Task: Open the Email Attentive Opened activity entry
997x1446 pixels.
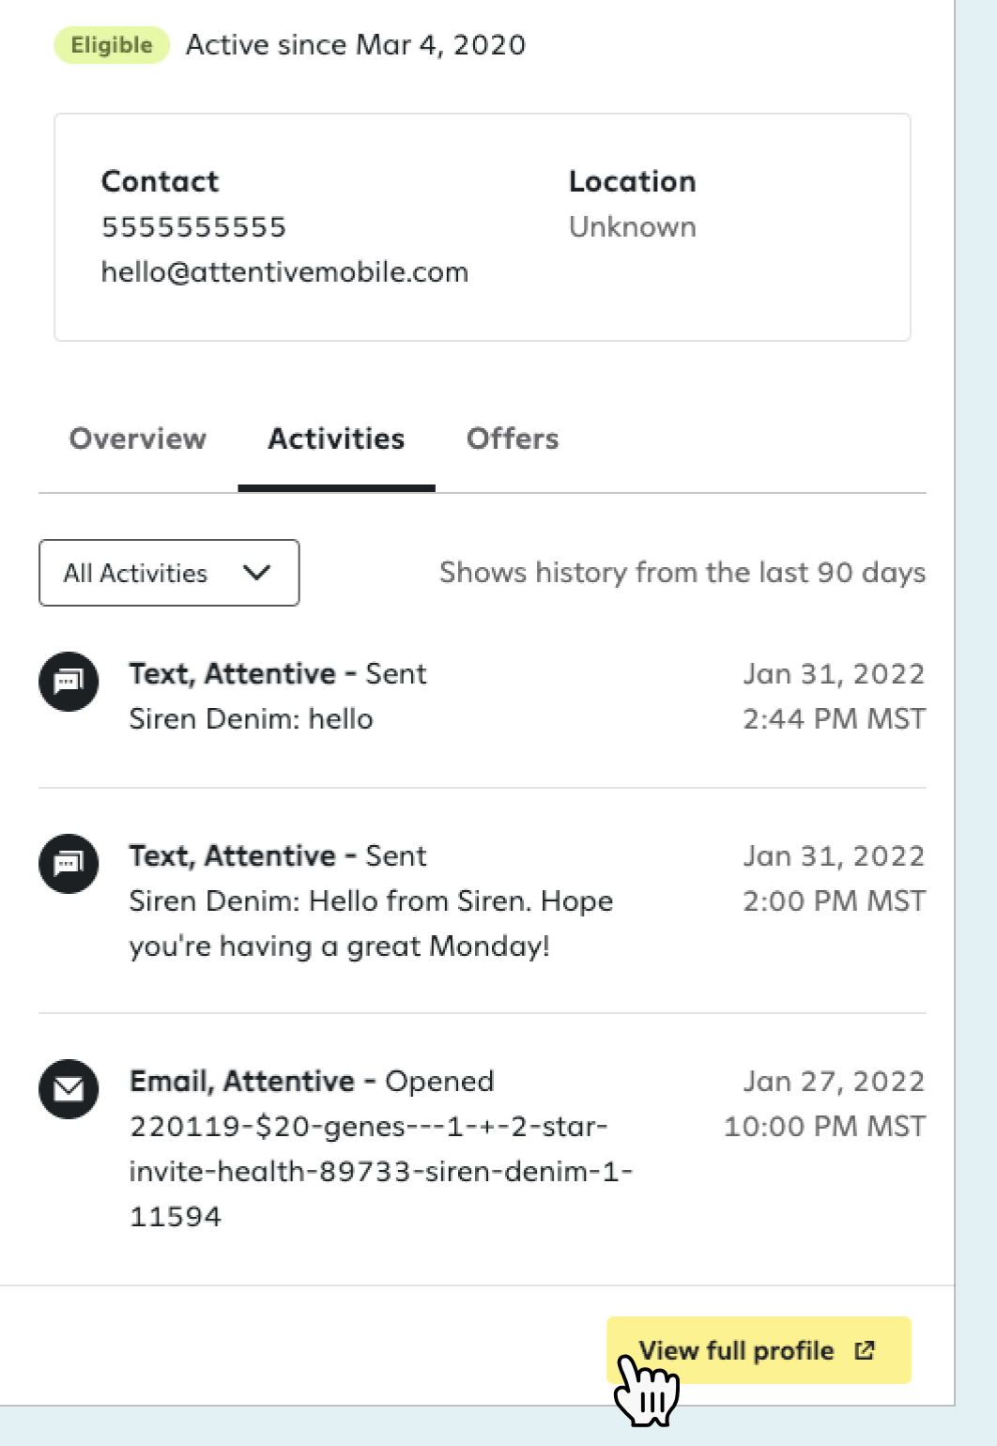Action: tap(482, 1148)
